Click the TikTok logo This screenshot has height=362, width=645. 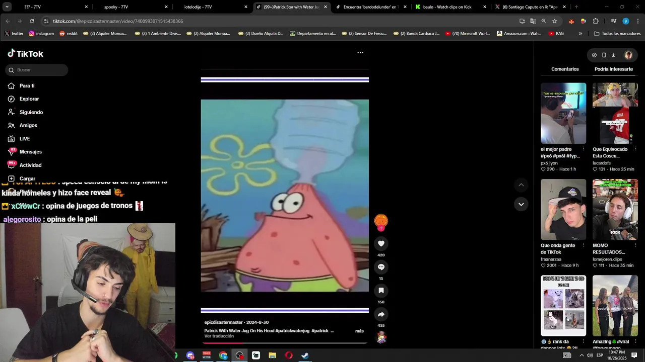[25, 53]
